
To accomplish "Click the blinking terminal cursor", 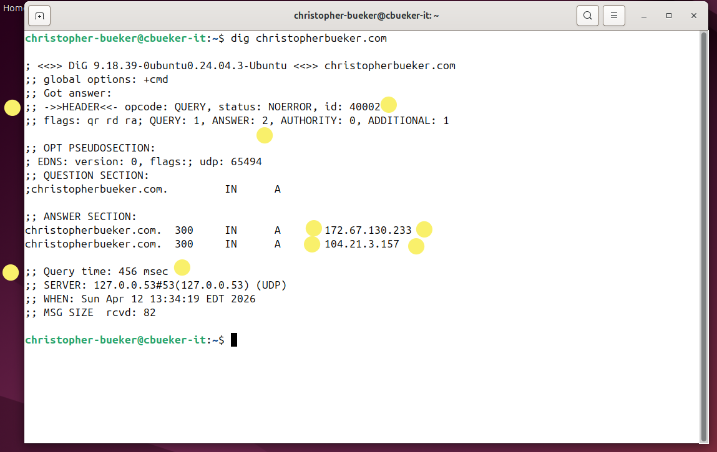I will point(234,340).
